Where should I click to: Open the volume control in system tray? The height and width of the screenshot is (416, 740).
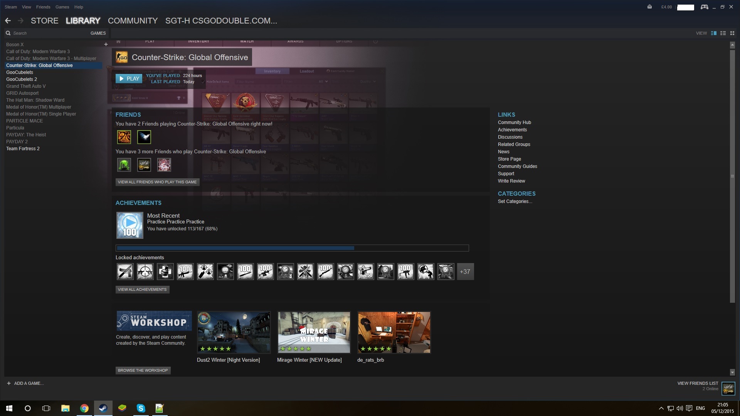tap(680, 408)
